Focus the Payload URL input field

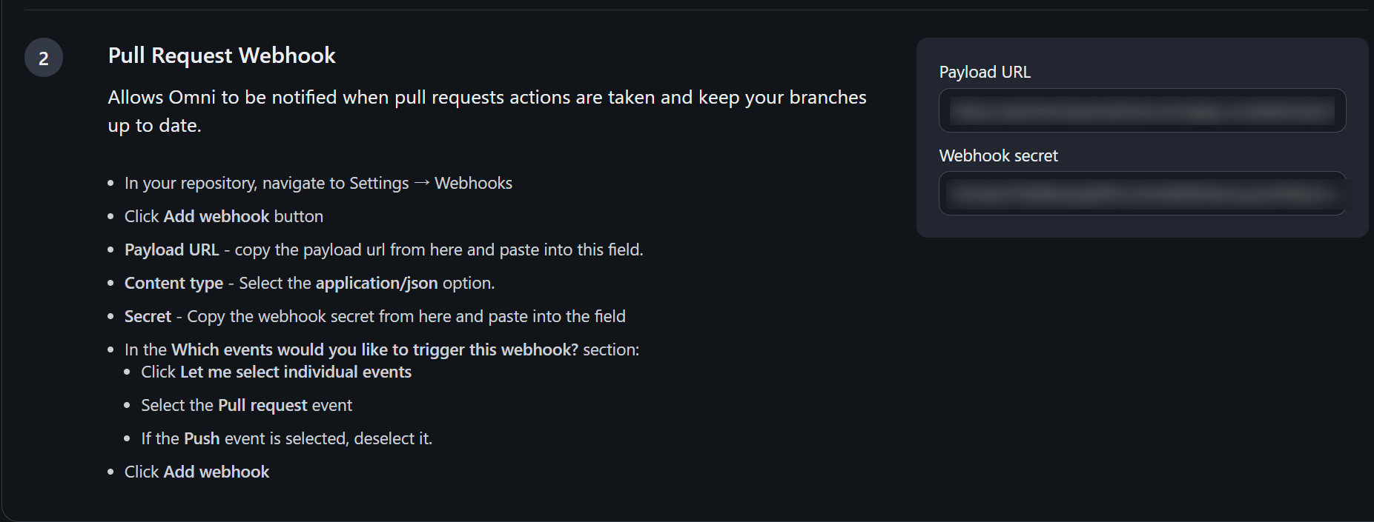pos(1142,111)
